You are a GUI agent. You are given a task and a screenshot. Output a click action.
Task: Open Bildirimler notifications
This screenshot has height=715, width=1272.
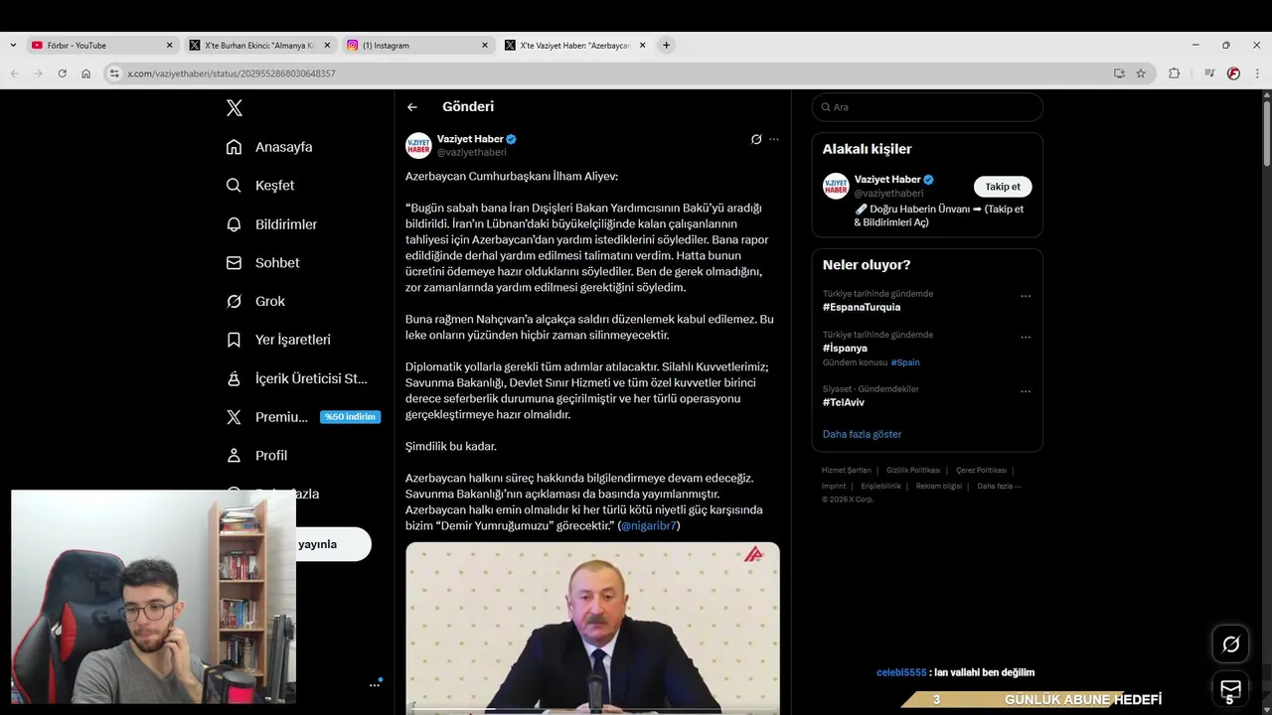271,224
